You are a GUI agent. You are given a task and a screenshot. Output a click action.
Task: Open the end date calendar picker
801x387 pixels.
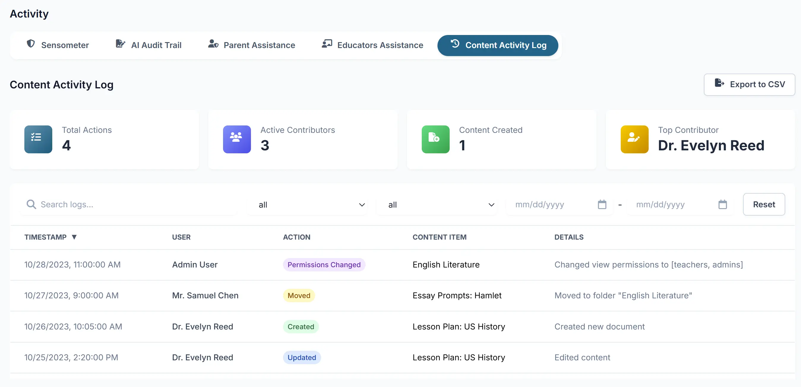click(x=723, y=204)
